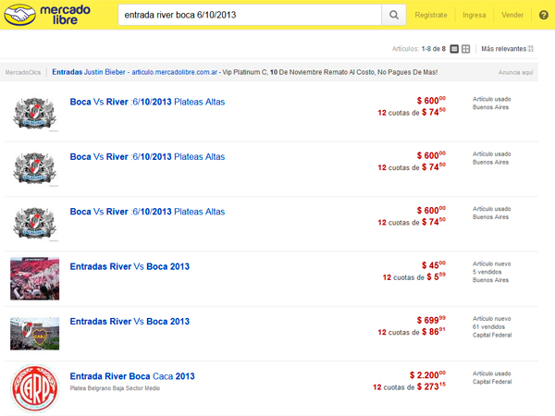The image size is (555, 416).
Task: Click the MercadoClics label
Action: (x=24, y=71)
